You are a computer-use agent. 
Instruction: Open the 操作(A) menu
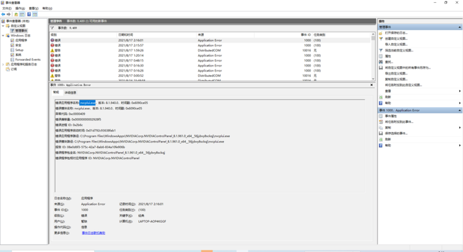21,9
